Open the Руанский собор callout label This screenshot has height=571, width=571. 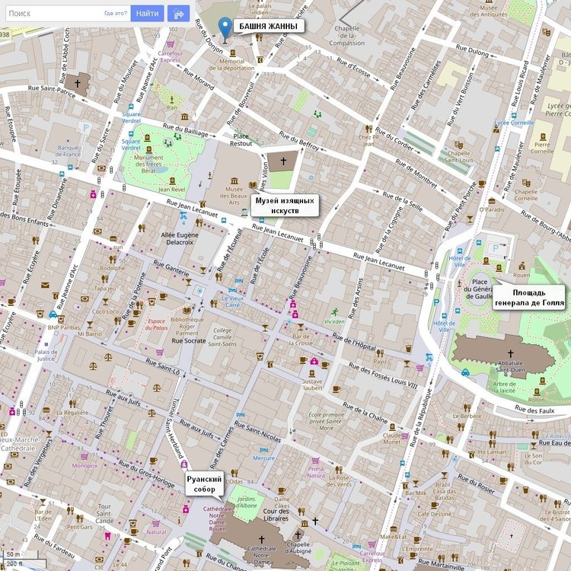click(206, 484)
